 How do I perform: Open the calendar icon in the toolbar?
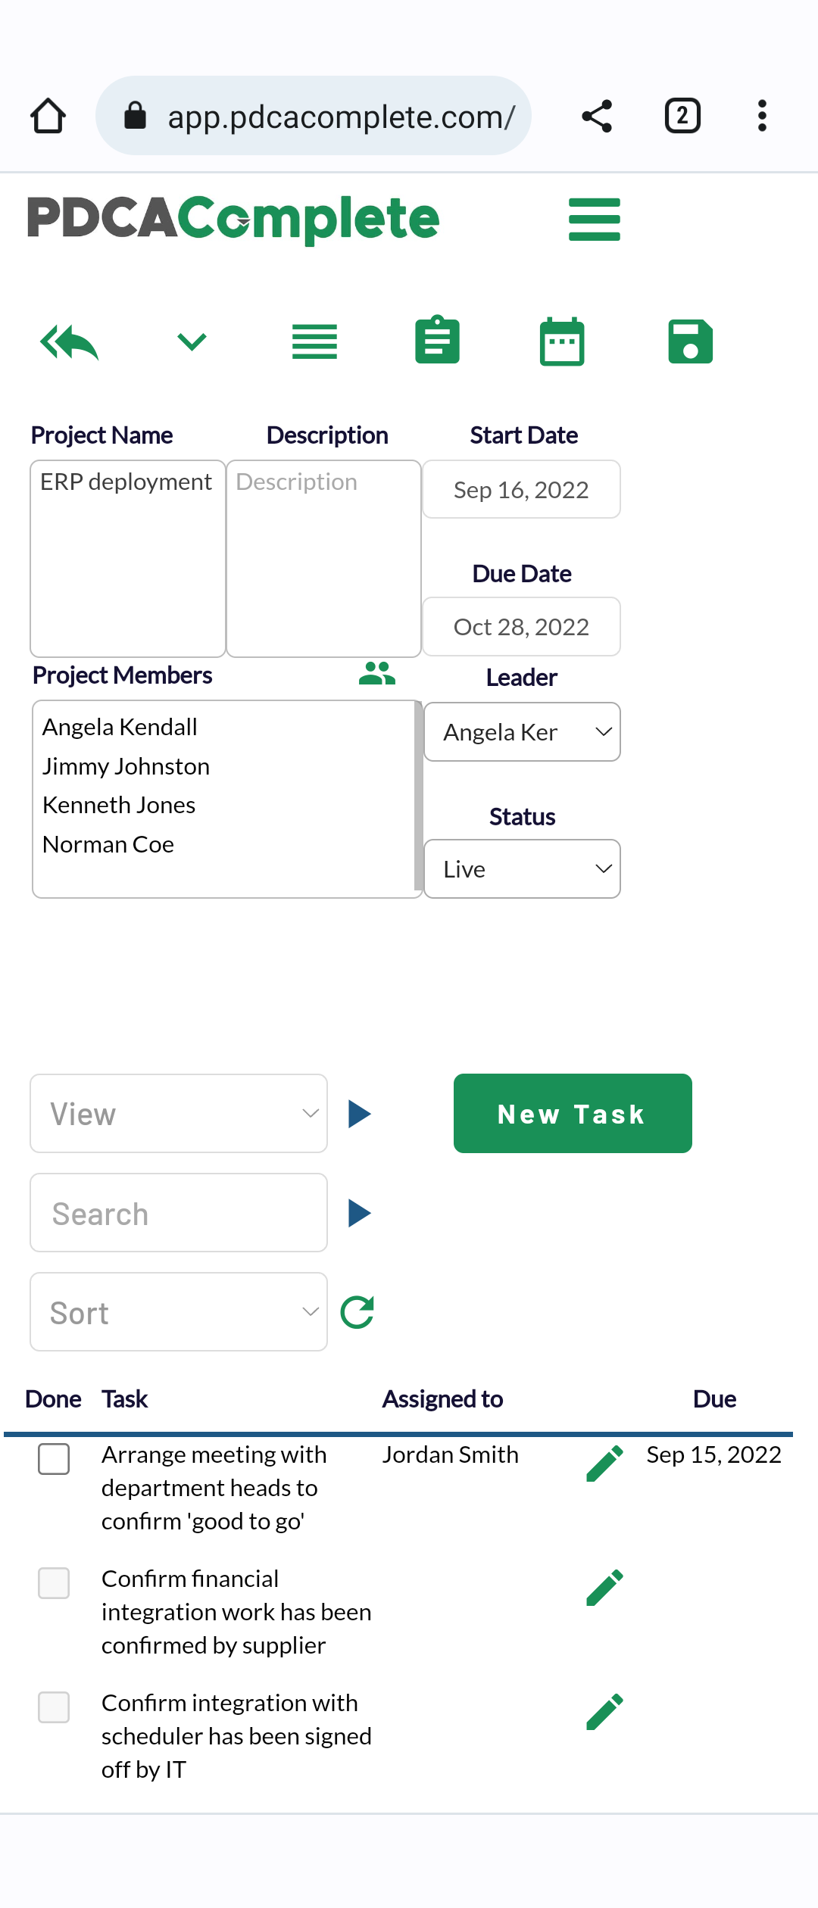[562, 341]
